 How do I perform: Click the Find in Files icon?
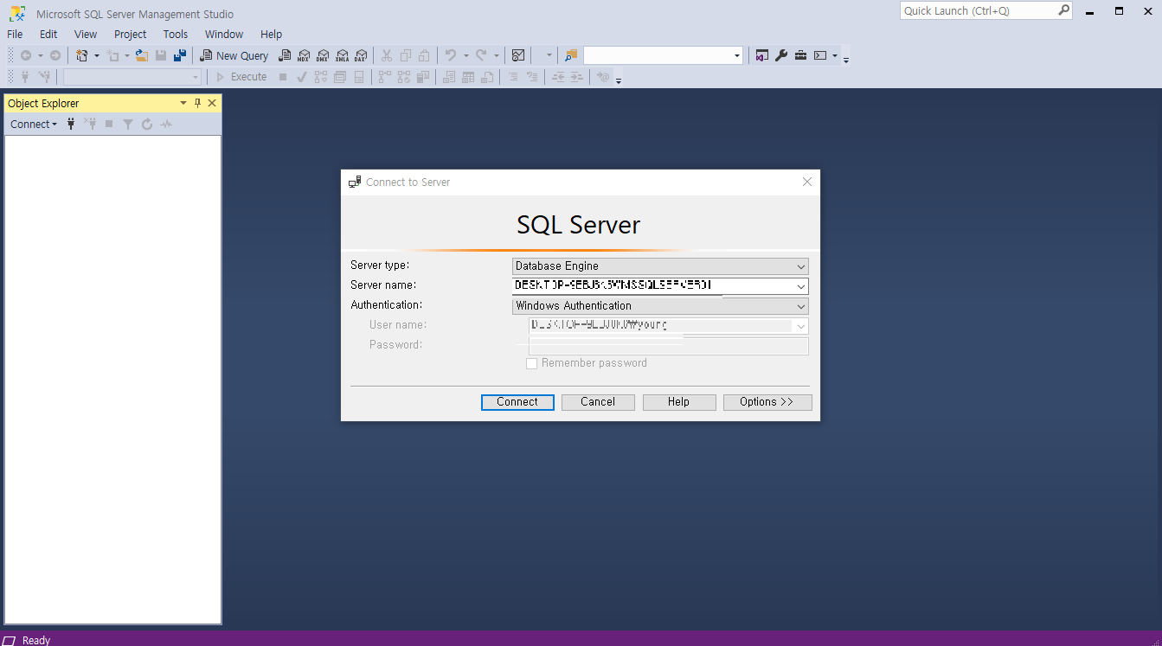click(x=571, y=55)
